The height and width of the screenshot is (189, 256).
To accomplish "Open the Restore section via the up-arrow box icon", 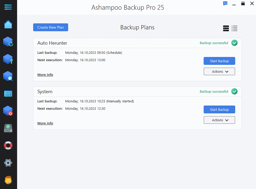I will pyautogui.click(x=8, y=59).
